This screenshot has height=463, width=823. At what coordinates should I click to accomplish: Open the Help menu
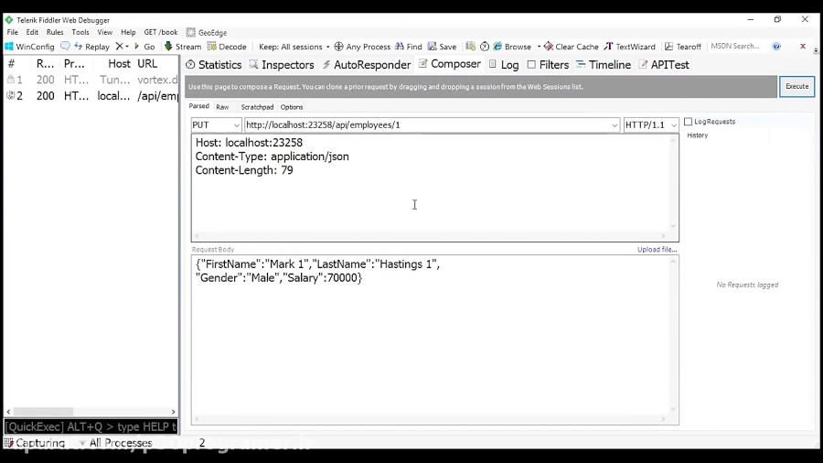pyautogui.click(x=128, y=32)
